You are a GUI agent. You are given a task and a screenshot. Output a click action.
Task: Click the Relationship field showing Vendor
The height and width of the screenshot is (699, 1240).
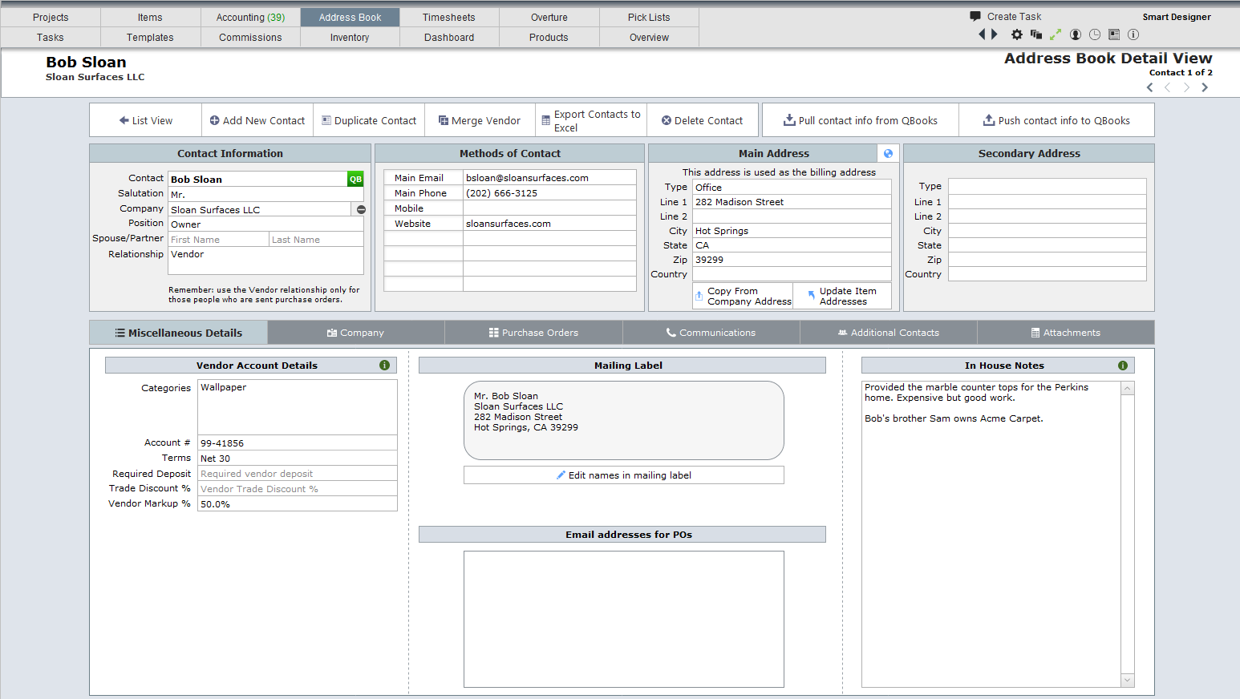point(265,261)
